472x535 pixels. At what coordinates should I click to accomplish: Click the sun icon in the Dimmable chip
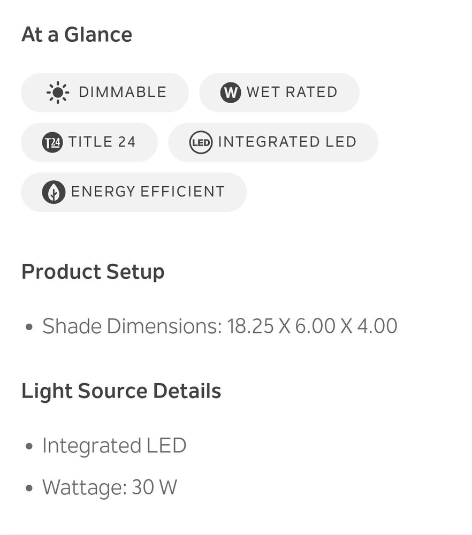click(58, 93)
